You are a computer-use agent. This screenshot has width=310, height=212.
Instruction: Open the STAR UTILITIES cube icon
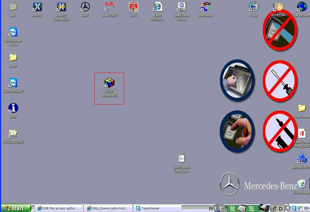110,83
